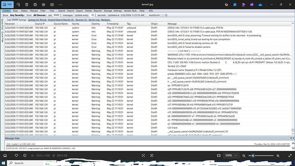
Task: Open the Filter toolbar item
Action: tap(43, 11)
